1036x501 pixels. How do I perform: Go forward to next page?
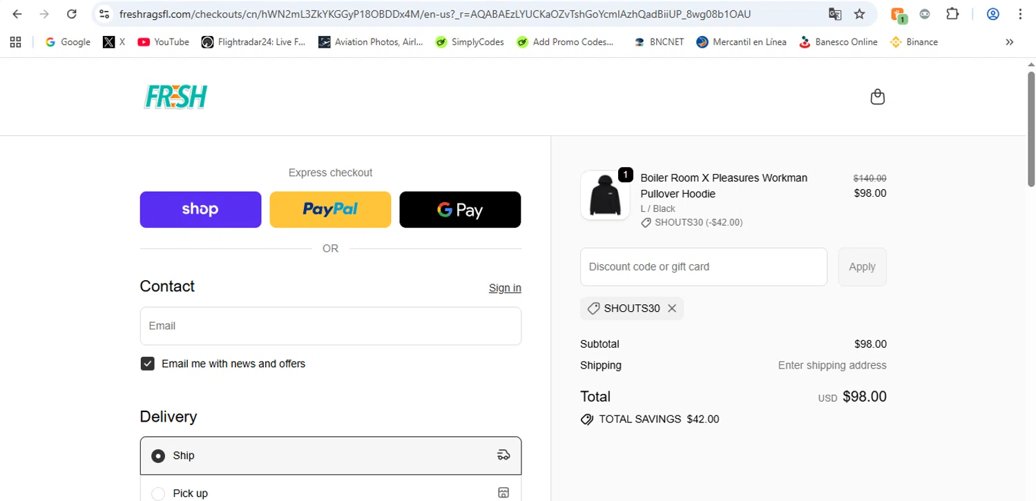pos(44,14)
